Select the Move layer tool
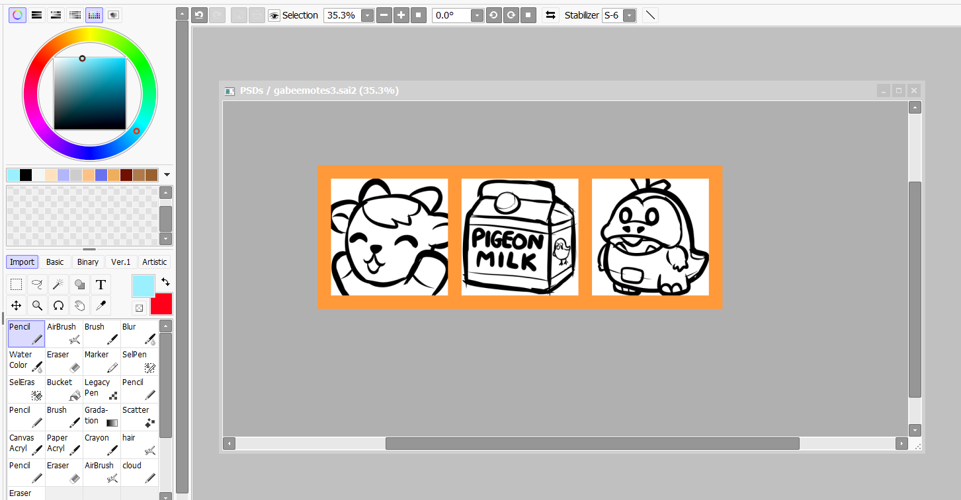Viewport: 961px width, 500px height. (x=17, y=305)
